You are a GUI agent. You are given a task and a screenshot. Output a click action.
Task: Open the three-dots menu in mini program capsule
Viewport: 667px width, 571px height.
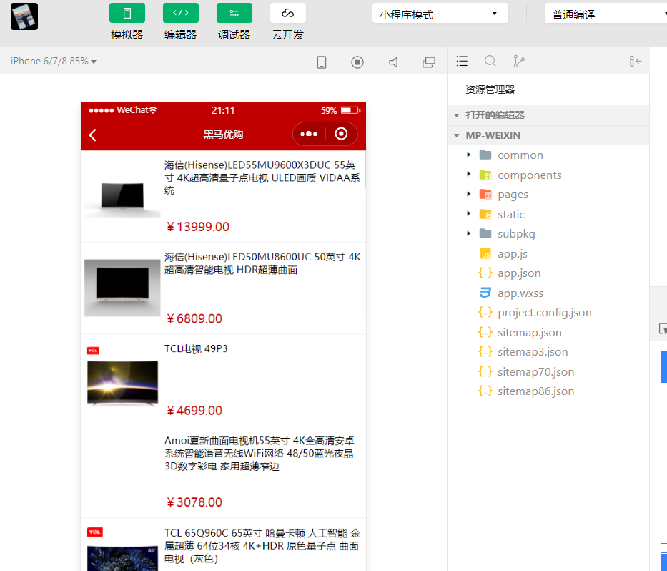click(309, 134)
